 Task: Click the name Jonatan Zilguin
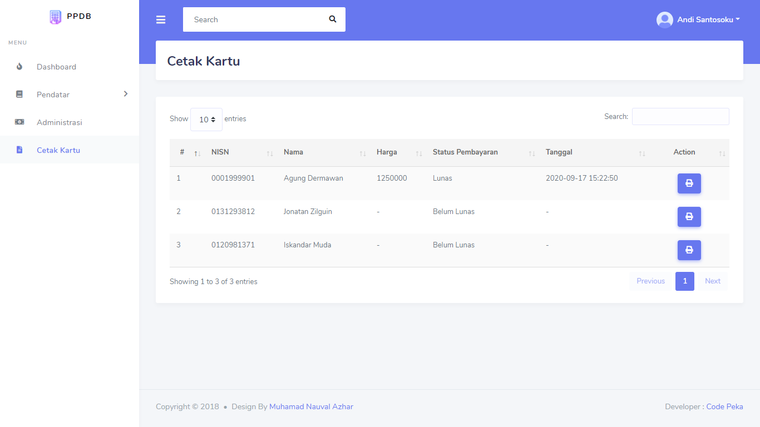click(x=308, y=212)
